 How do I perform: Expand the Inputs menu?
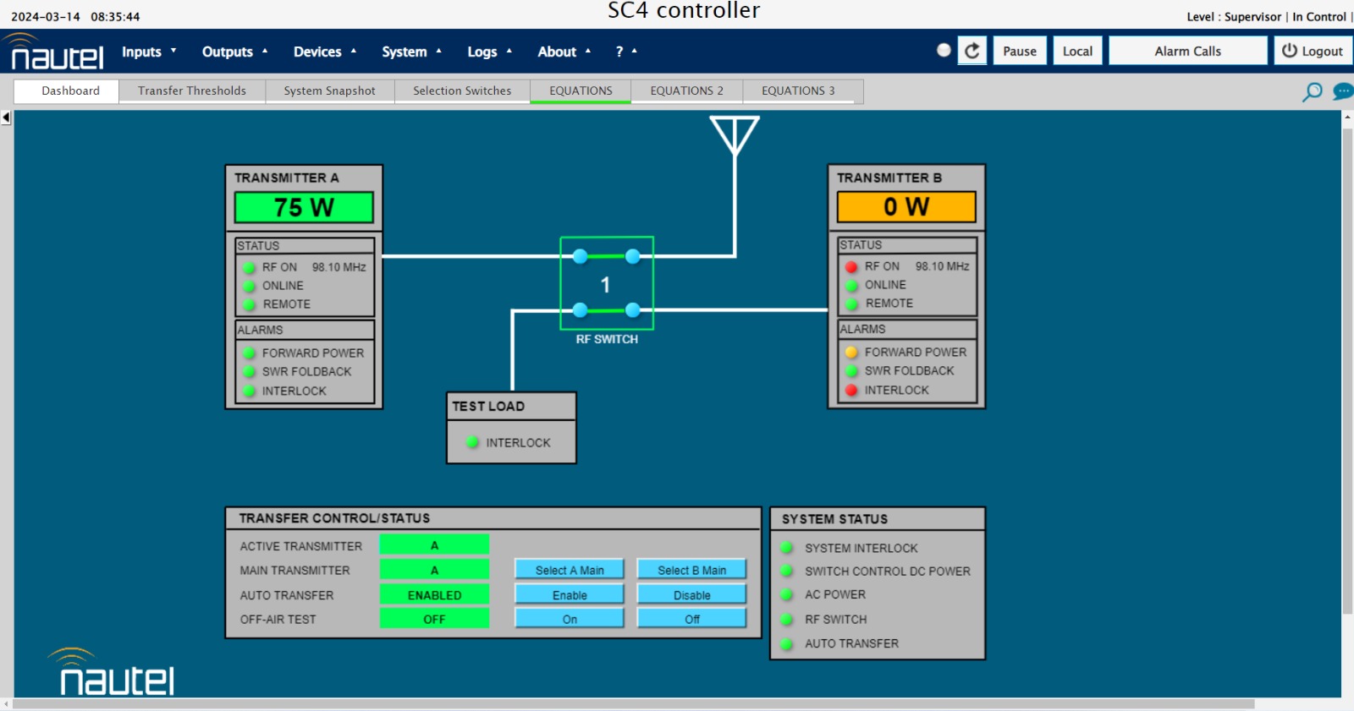tap(149, 52)
